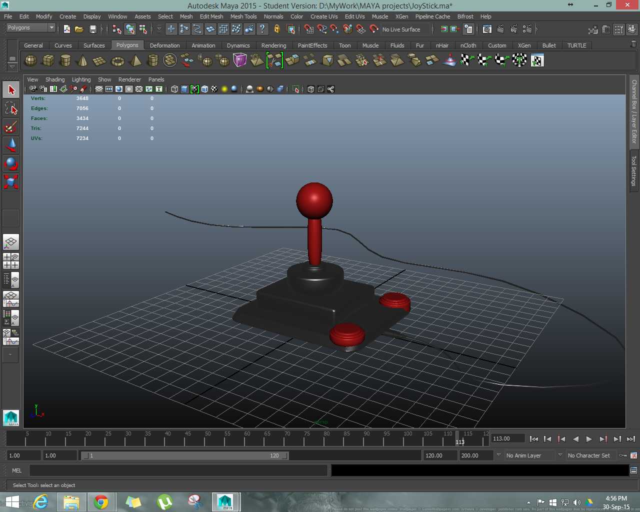Click the MEL command language label
Image resolution: width=640 pixels, height=512 pixels.
16,470
